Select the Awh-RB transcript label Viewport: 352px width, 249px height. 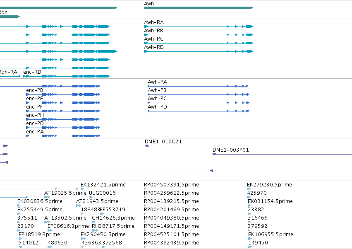[x=153, y=31]
